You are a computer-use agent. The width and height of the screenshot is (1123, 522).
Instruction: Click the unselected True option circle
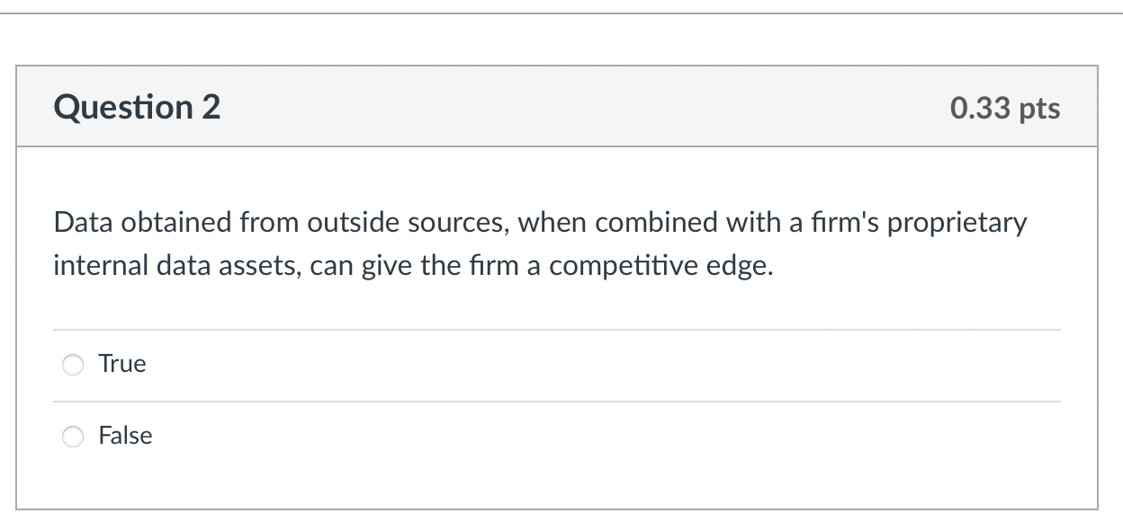[72, 365]
